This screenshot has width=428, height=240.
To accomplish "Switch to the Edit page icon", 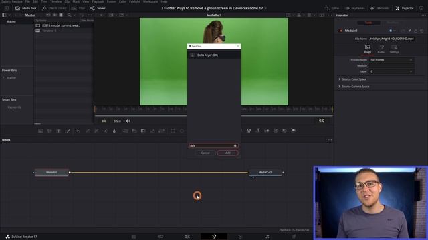I will [187, 237].
